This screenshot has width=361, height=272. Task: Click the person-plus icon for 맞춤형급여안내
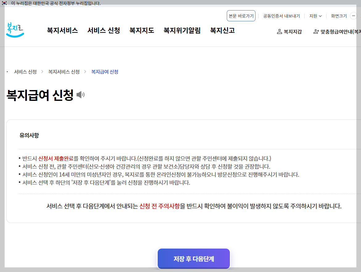(x=316, y=31)
